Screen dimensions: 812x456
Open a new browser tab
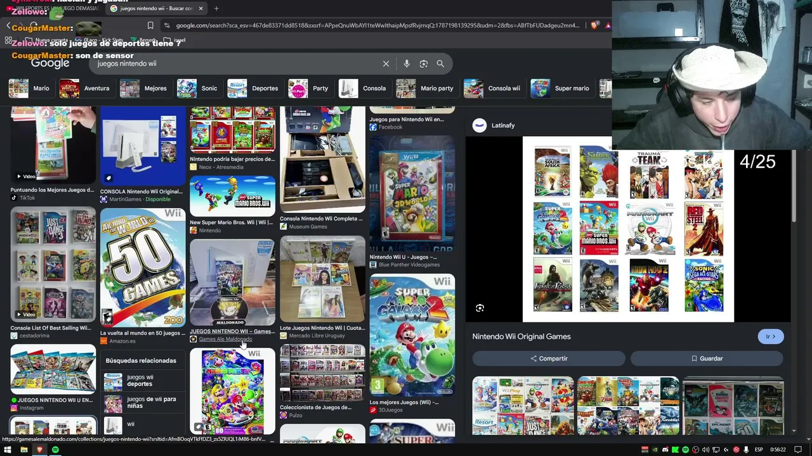[x=216, y=8]
